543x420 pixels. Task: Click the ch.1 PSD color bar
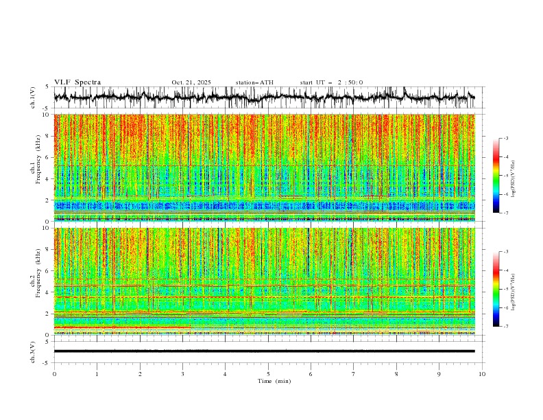(x=496, y=176)
